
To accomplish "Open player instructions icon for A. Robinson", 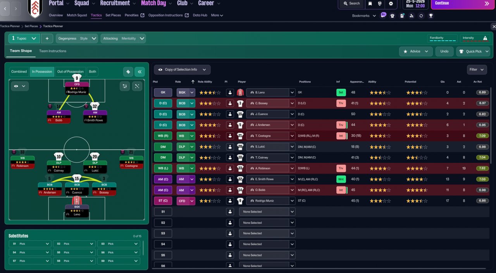I will [x=230, y=168].
